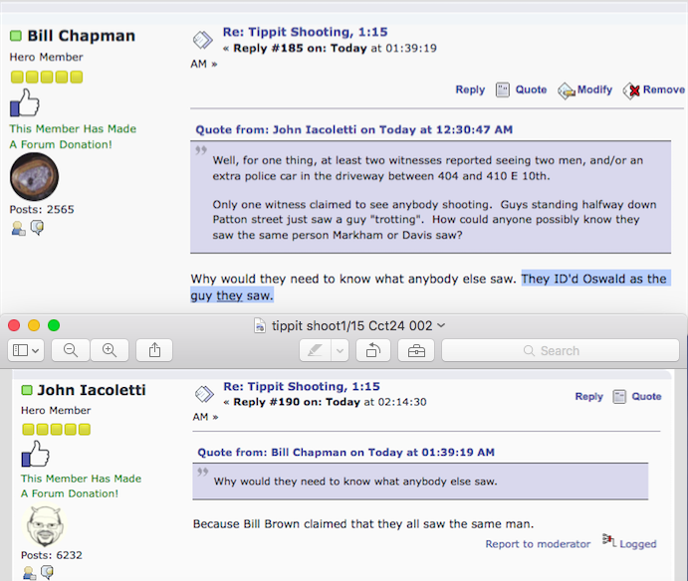Focus the Preview Search field
Image resolution: width=688 pixels, height=581 pixels.
(561, 350)
